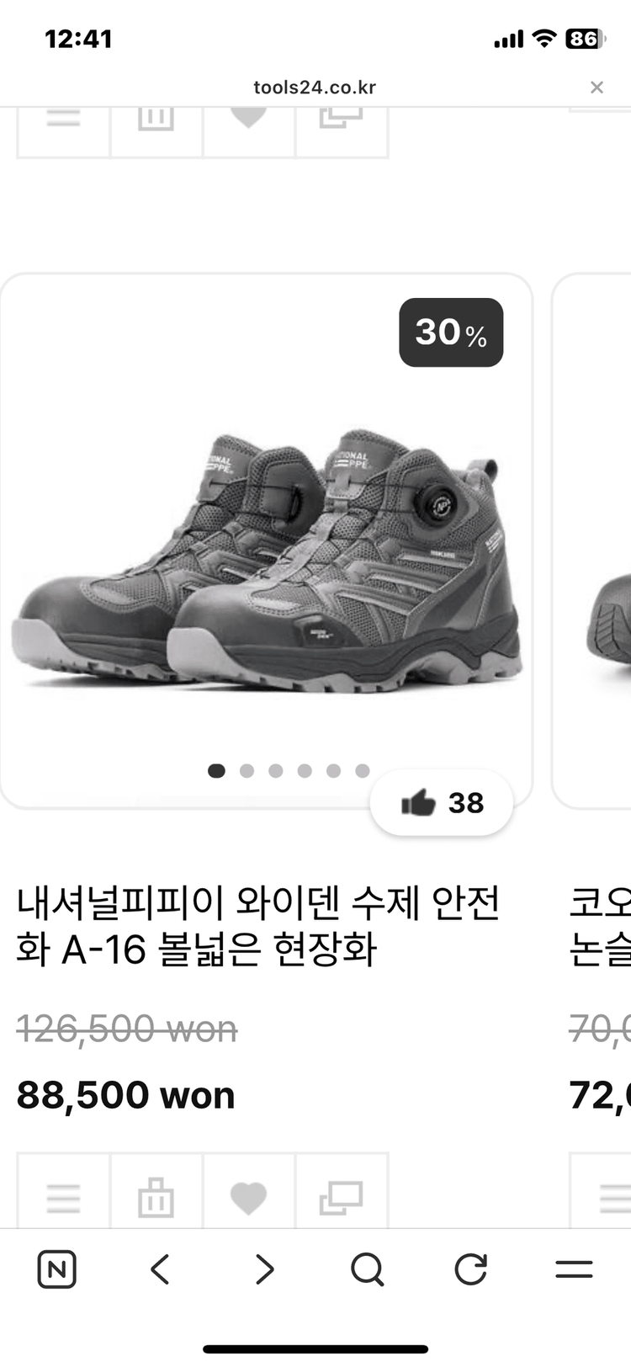Select the second image carousel dot

pyautogui.click(x=247, y=771)
